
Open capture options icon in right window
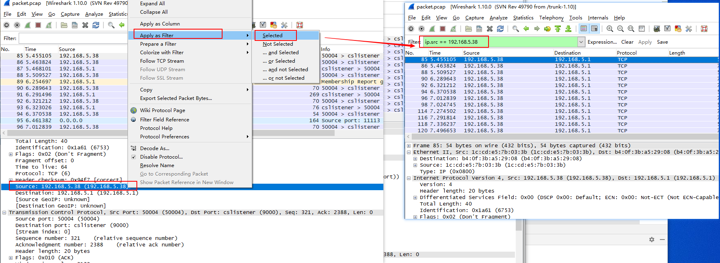tap(422, 29)
